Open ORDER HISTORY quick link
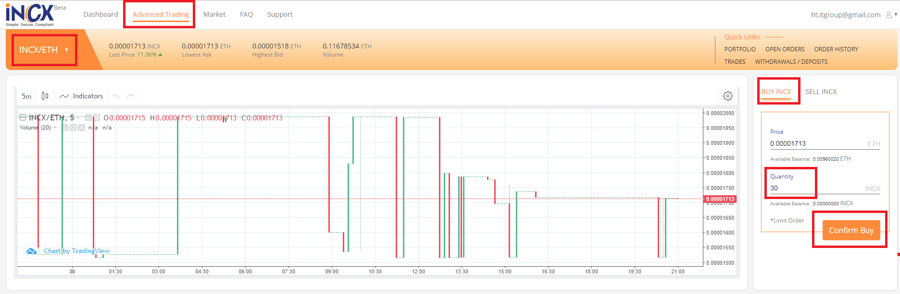Image resolution: width=900 pixels, height=294 pixels. (836, 49)
